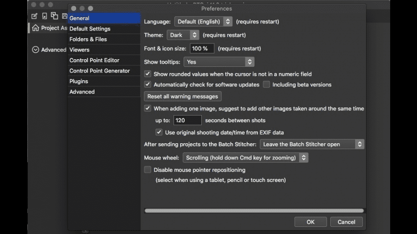Click the overlapping-squares merge icon in main toolbar
Screen dimensions: 417x234
point(55,16)
